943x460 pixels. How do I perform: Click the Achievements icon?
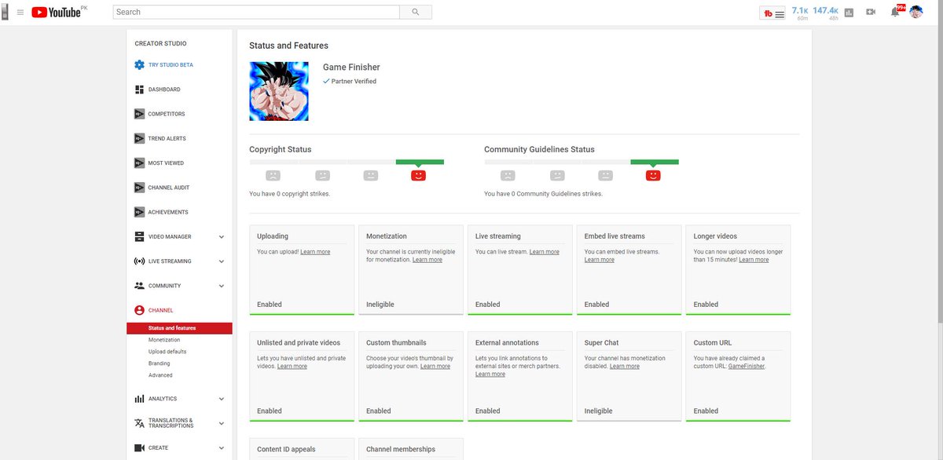[x=139, y=212]
